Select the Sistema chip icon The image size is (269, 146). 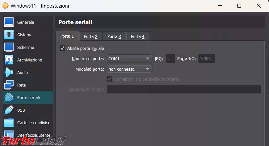pyautogui.click(x=9, y=35)
